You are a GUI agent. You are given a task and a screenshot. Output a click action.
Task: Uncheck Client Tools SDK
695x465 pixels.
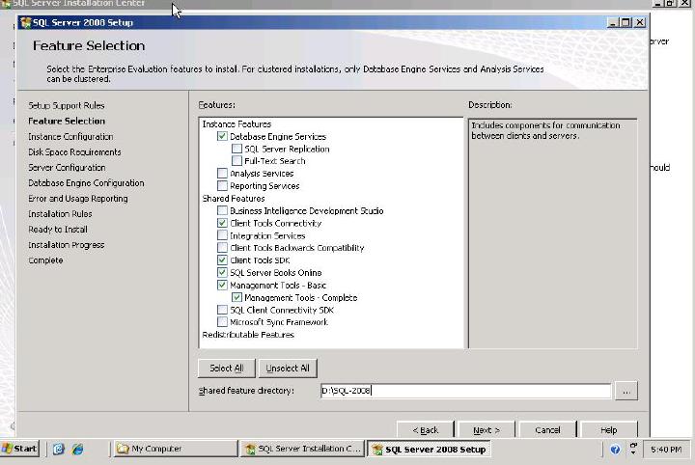click(x=222, y=260)
